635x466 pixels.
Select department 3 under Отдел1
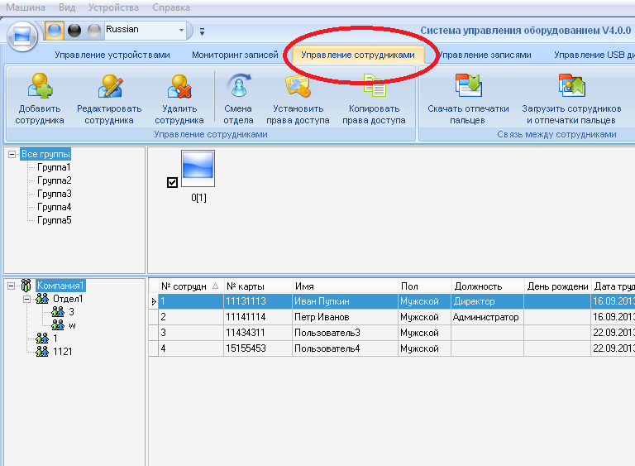click(71, 312)
